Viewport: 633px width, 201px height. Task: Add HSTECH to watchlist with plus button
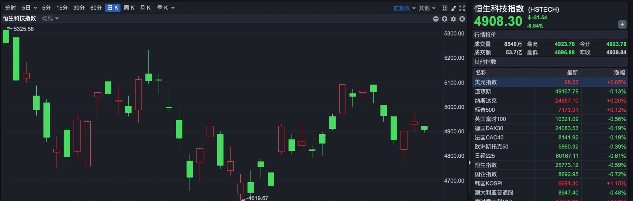point(622,24)
